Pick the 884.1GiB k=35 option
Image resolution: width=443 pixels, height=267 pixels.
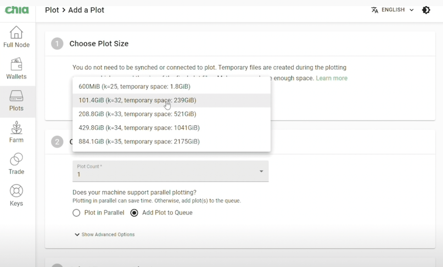139,141
